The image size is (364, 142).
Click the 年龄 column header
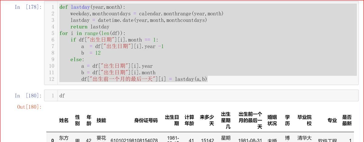point(89,120)
